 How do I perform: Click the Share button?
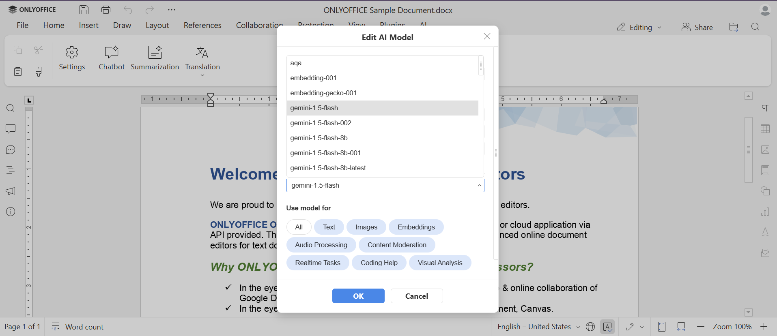pyautogui.click(x=697, y=27)
